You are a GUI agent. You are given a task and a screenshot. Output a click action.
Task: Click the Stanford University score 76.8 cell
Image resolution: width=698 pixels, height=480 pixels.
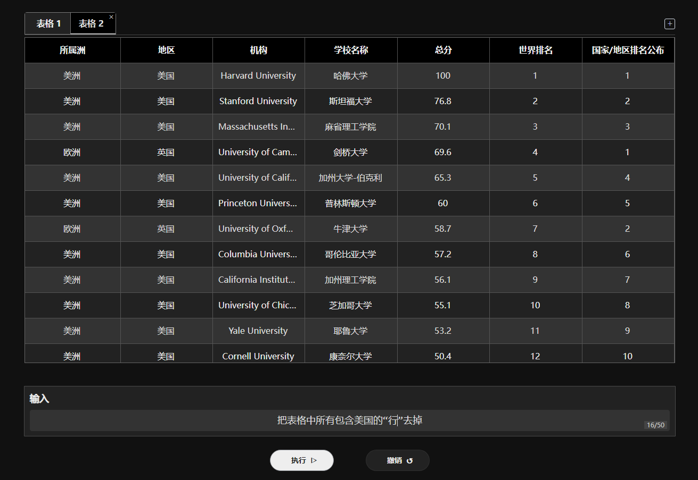coord(444,102)
